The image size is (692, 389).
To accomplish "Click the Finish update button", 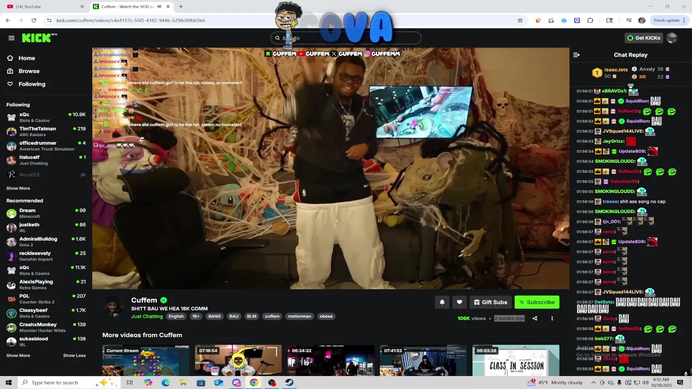I will coord(669,20).
